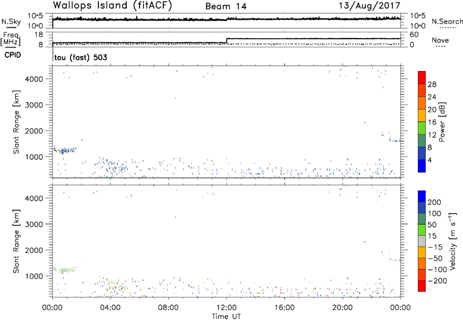Click the 'Velocity [m s-1]' colorbar label
The width and height of the screenshot is (463, 320).
point(453,241)
